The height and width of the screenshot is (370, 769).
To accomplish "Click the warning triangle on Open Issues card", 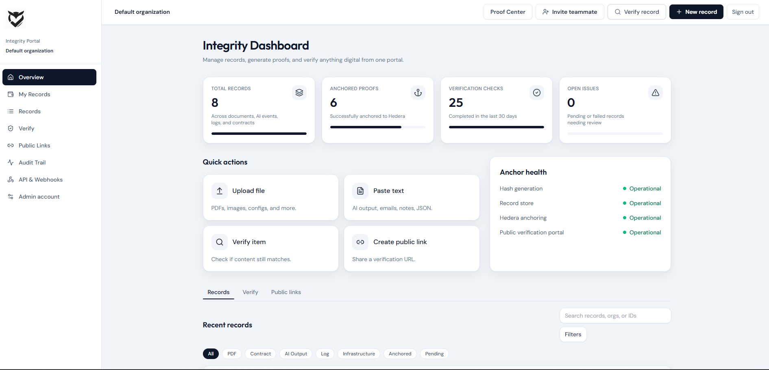I will (x=655, y=93).
